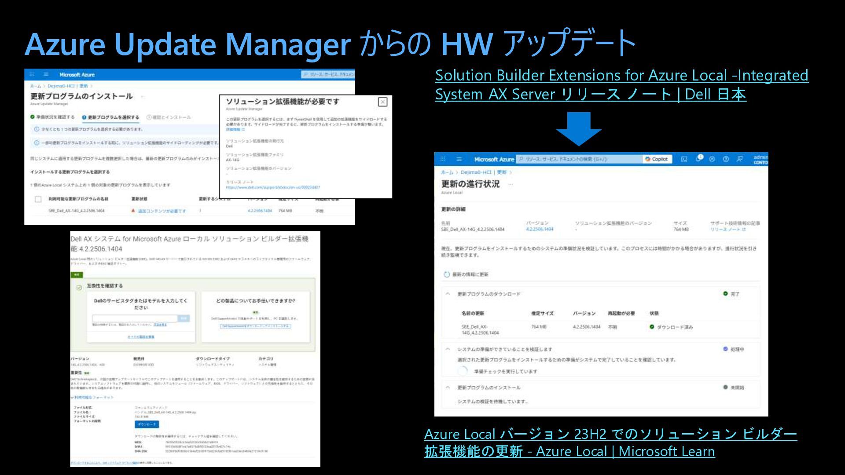Click the blue ダウンロード button on the Dell page
The width and height of the screenshot is (845, 475).
click(x=147, y=424)
